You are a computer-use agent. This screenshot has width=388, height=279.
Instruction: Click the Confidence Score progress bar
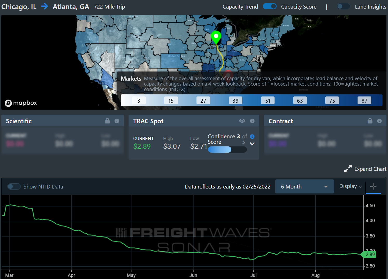(227, 150)
